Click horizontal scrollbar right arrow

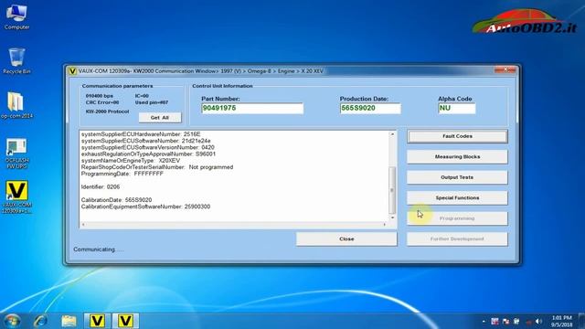point(384,225)
